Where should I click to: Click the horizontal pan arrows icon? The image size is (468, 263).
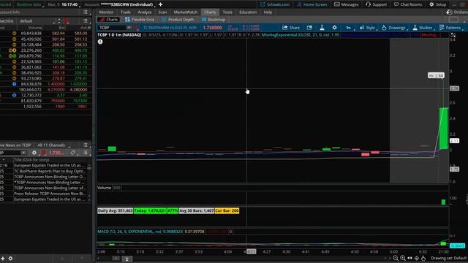(409, 258)
